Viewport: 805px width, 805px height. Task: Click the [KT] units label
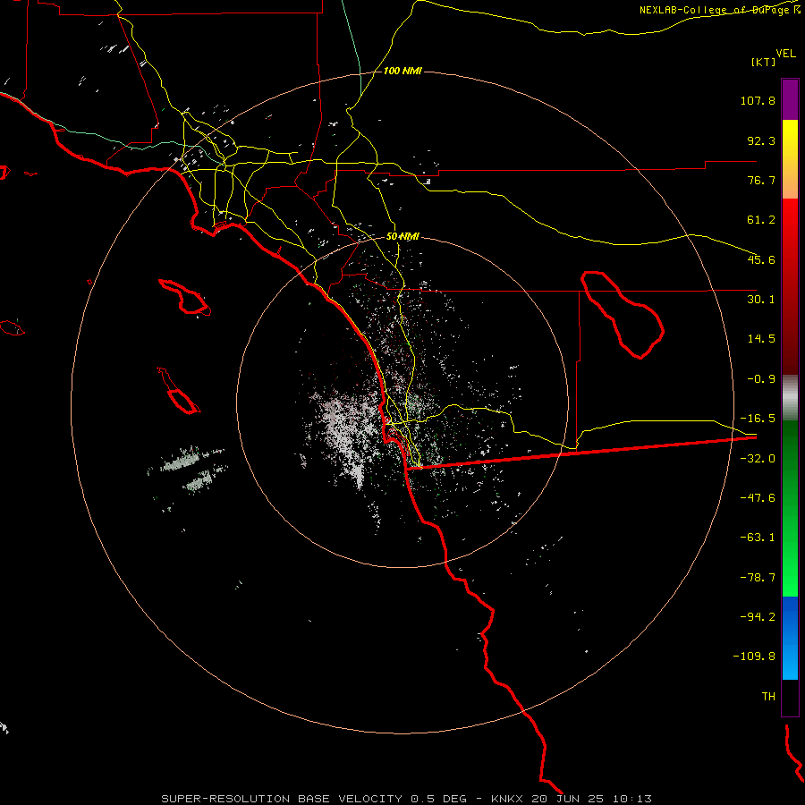764,62
